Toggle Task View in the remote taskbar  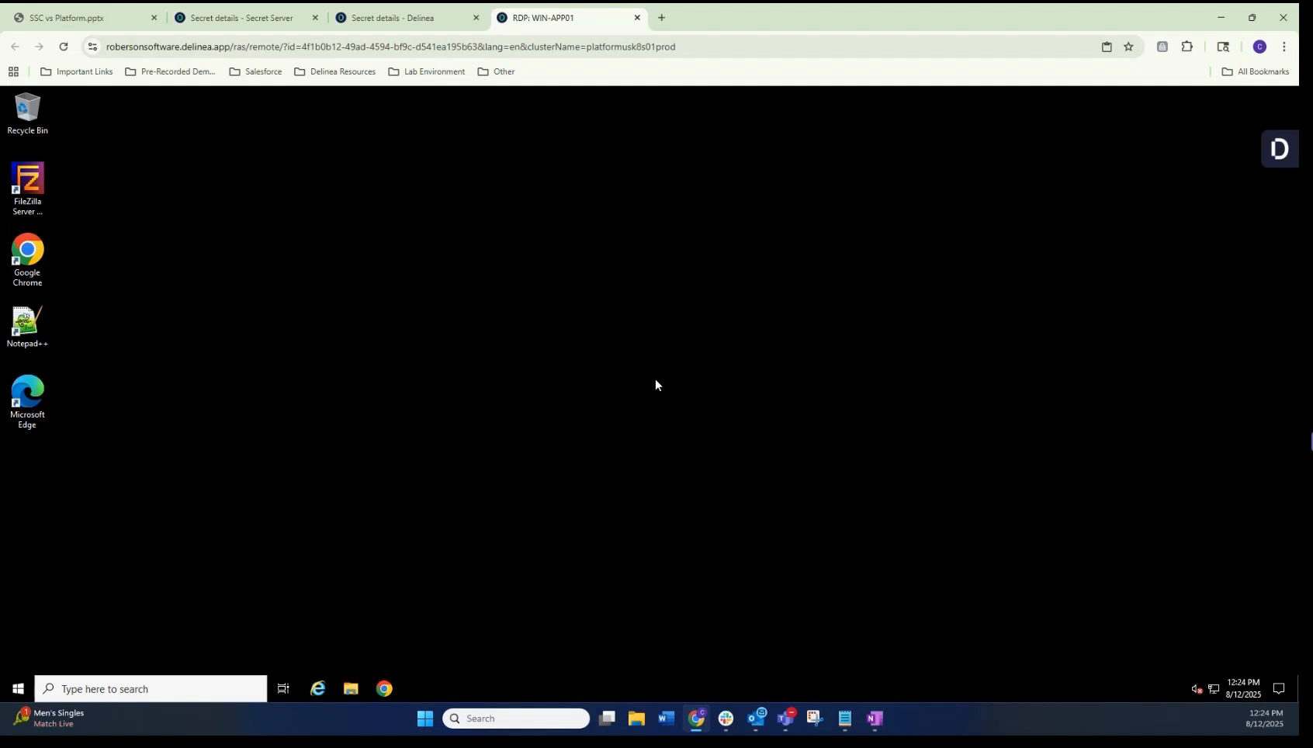[x=282, y=688]
